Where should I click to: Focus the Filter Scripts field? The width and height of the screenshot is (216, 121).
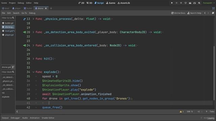pos(8,18)
